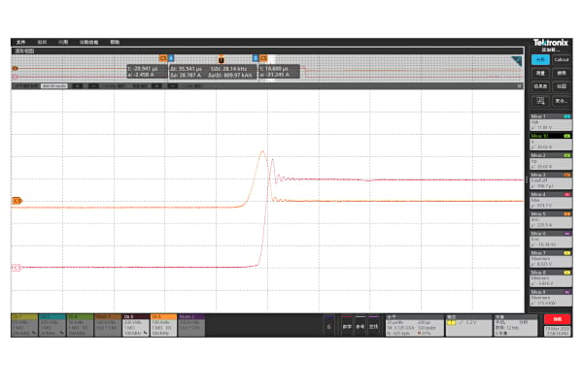Open the 文件 (File) menu
Image resolution: width=583 pixels, height=388 pixels.
(20, 43)
